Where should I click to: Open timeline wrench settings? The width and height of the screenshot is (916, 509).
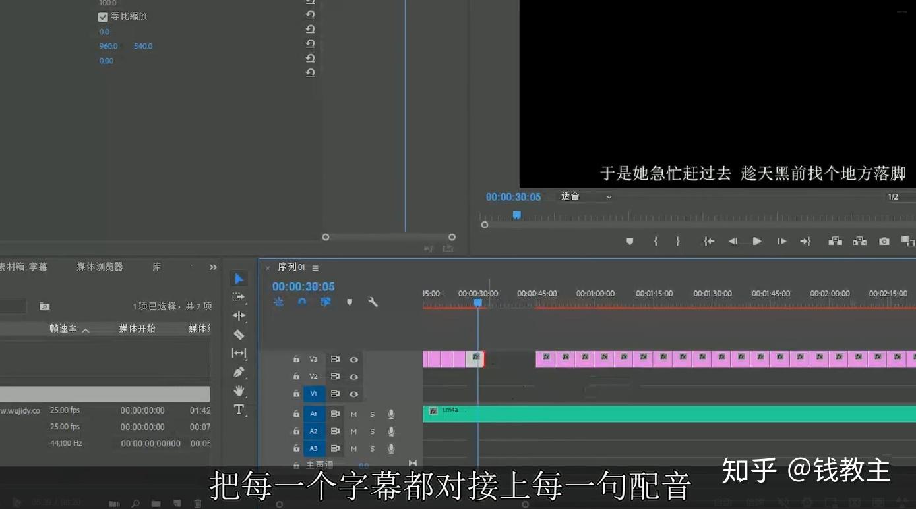click(x=373, y=302)
